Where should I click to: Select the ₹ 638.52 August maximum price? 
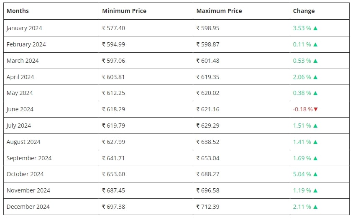point(208,142)
